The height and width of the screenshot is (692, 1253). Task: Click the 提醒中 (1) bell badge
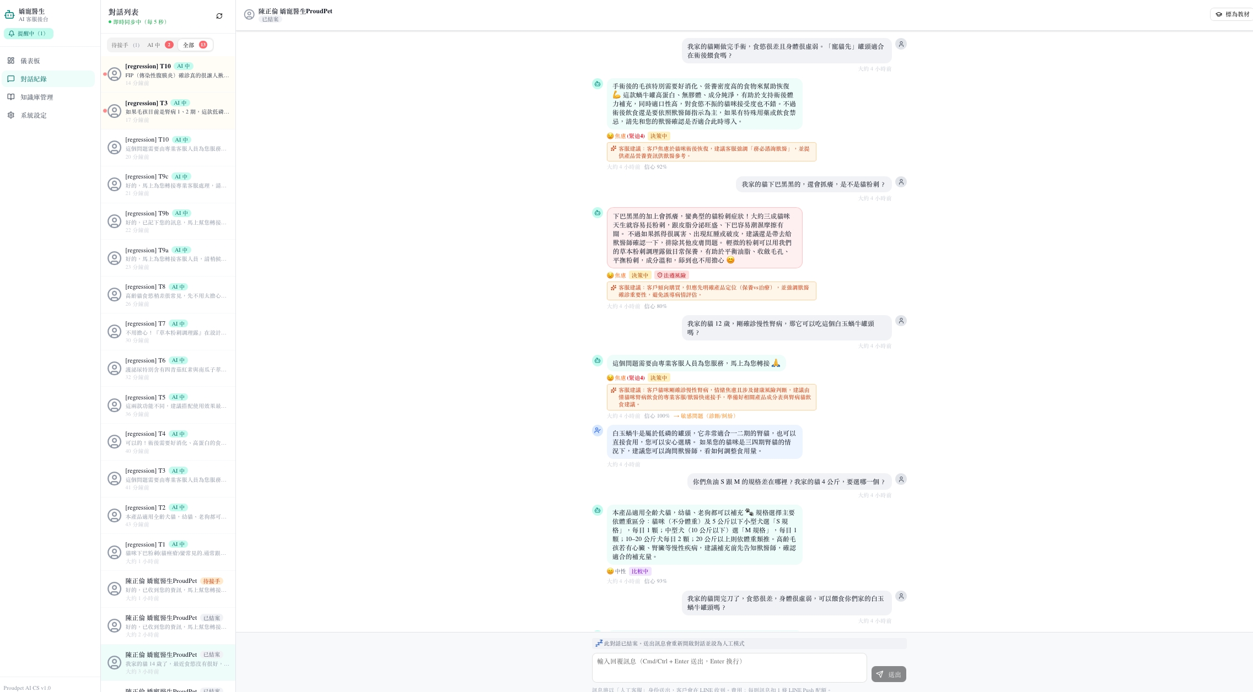(29, 34)
